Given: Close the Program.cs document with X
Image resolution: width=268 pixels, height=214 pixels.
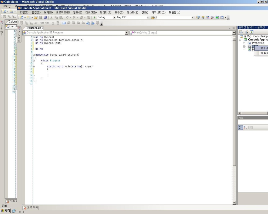Looking at the screenshot, I should [x=233, y=28].
